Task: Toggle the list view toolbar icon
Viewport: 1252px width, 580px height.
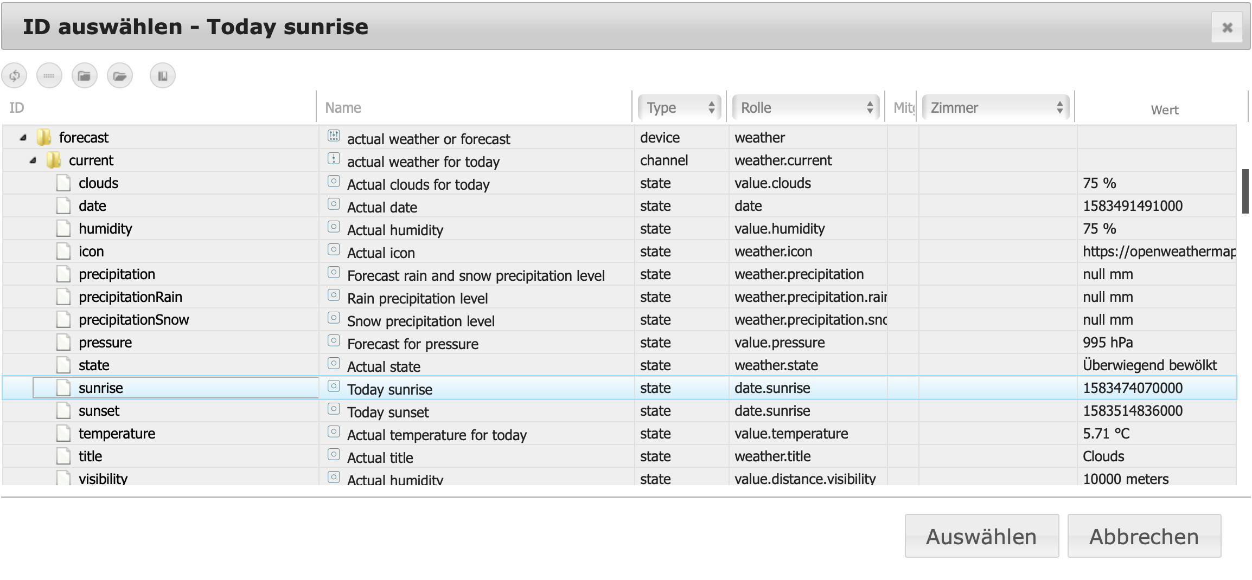Action: 49,76
